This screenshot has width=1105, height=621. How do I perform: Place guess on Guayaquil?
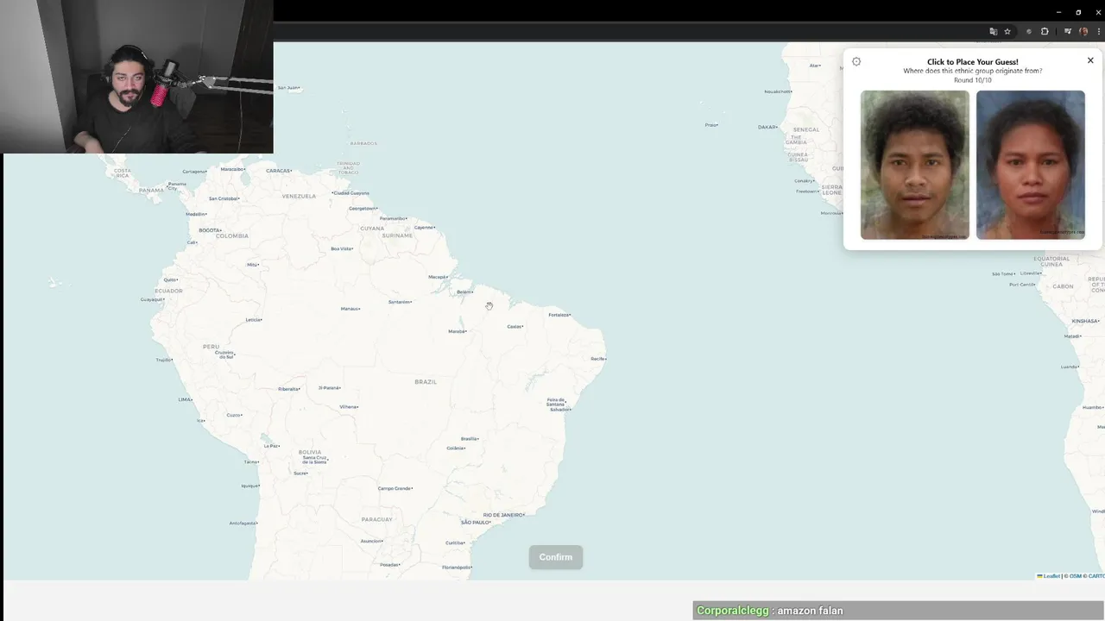152,299
